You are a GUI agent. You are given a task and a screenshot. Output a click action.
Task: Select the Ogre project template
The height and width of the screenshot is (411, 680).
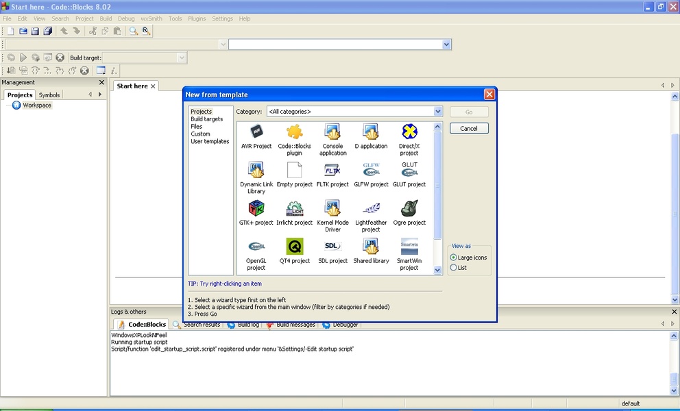(409, 209)
